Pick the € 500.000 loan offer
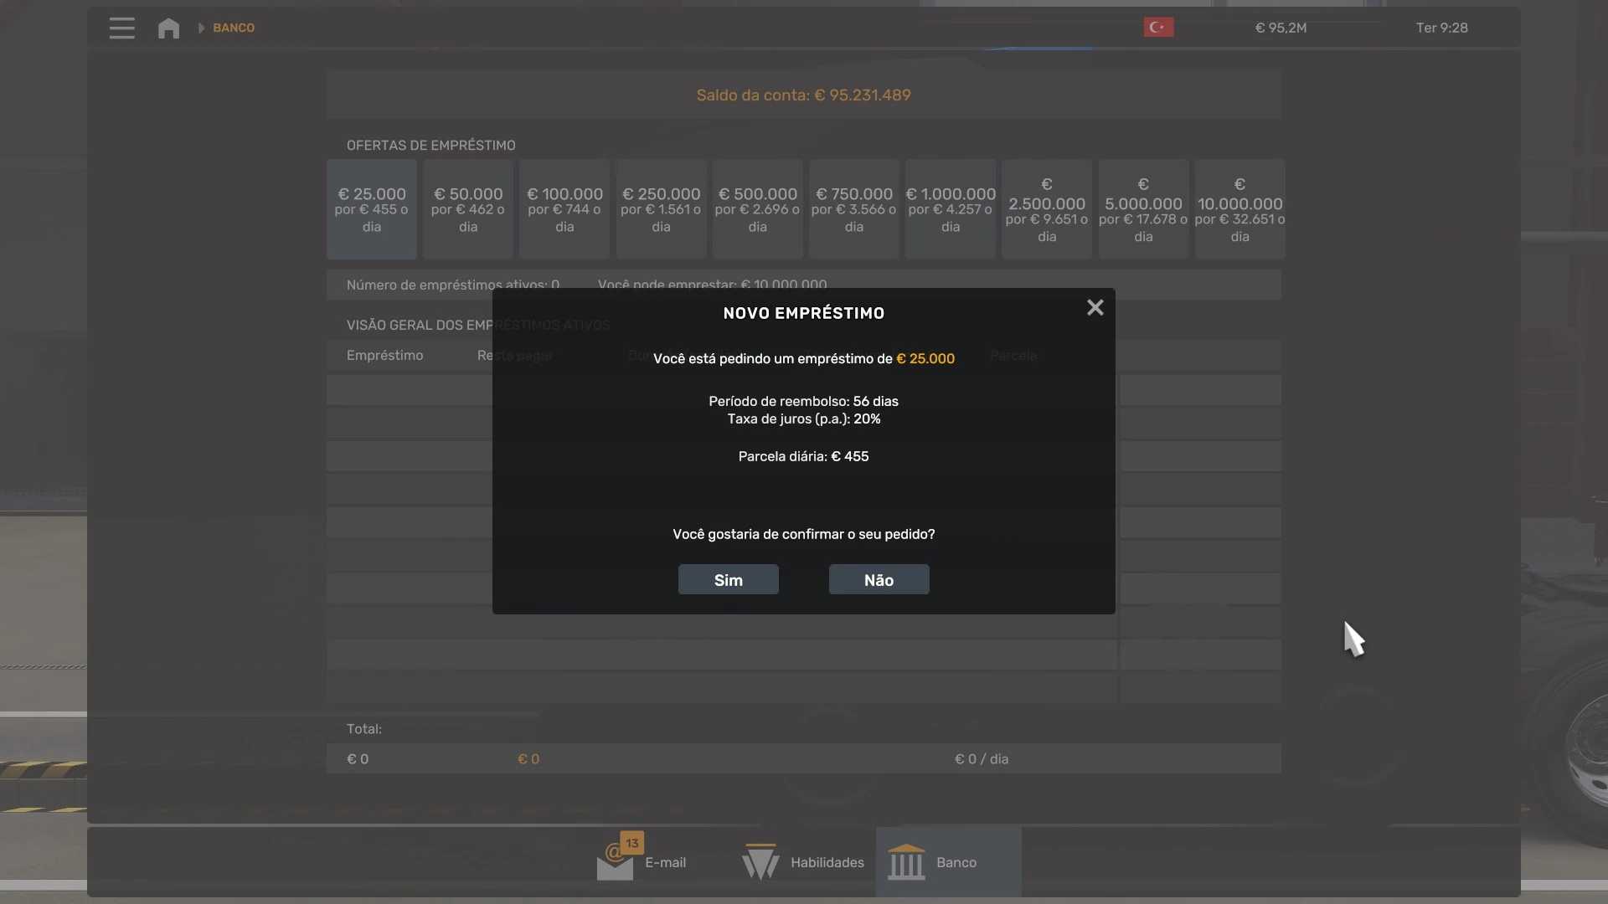Viewport: 1608px width, 904px height. (x=757, y=209)
